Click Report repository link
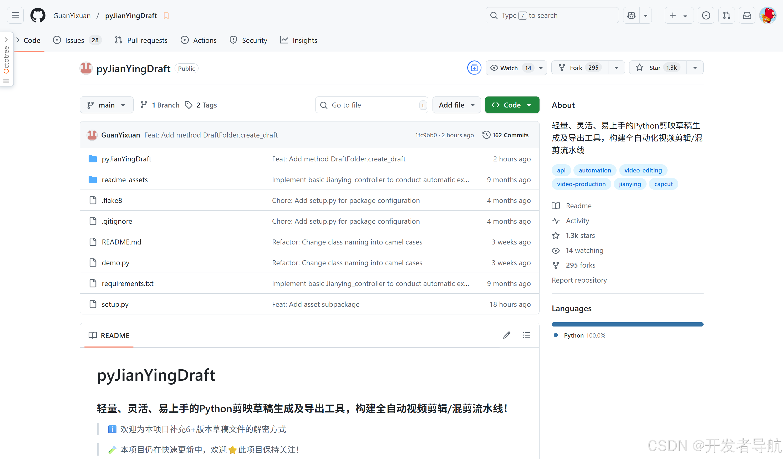The image size is (783, 459). pyautogui.click(x=579, y=280)
